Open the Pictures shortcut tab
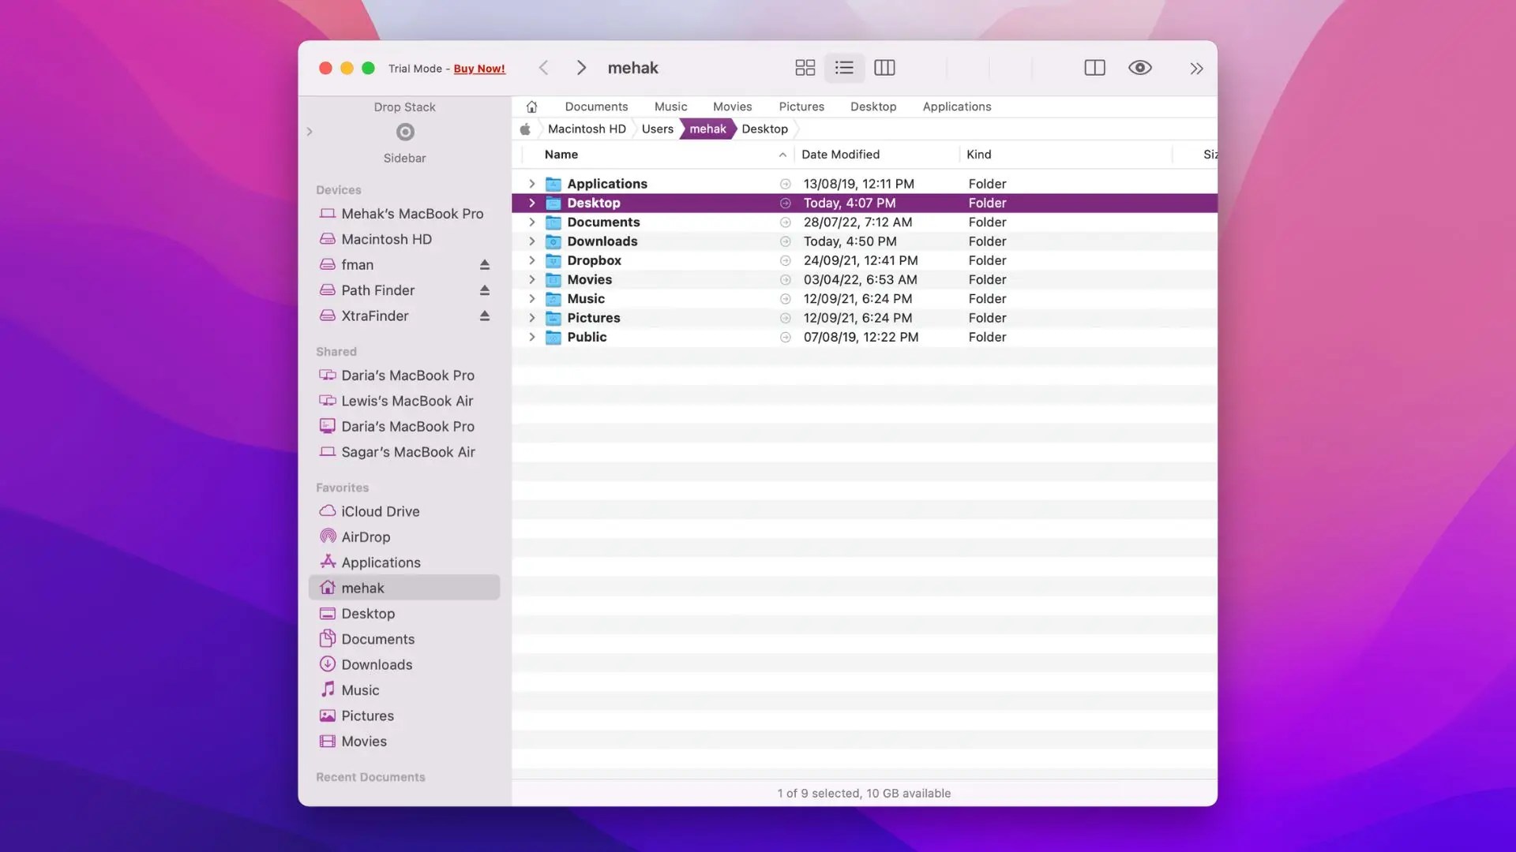 point(801,106)
